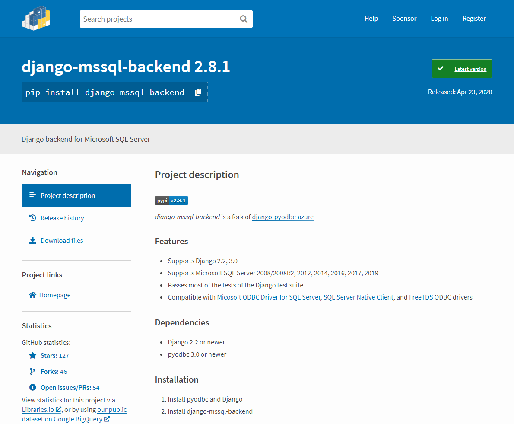Open the django-pyodbc-azure link

pyautogui.click(x=282, y=217)
